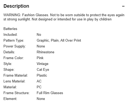Select the Batteries Included label
The image size is (129, 101).
click(x=10, y=32)
